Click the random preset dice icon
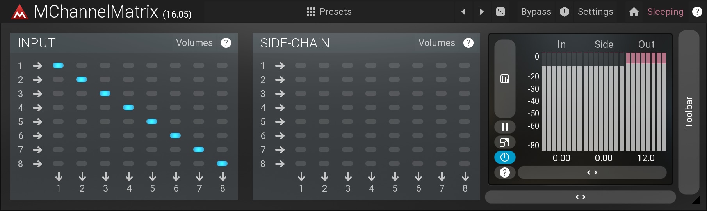The height and width of the screenshot is (211, 707). [500, 12]
